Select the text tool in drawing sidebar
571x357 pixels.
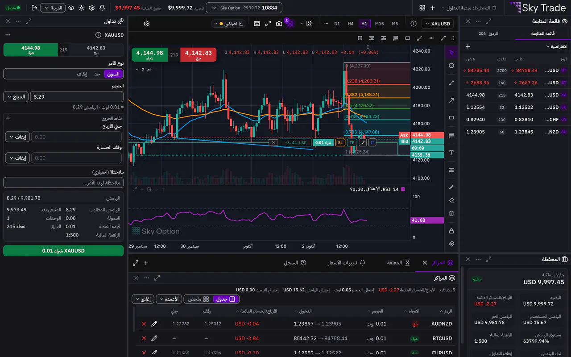pyautogui.click(x=451, y=153)
